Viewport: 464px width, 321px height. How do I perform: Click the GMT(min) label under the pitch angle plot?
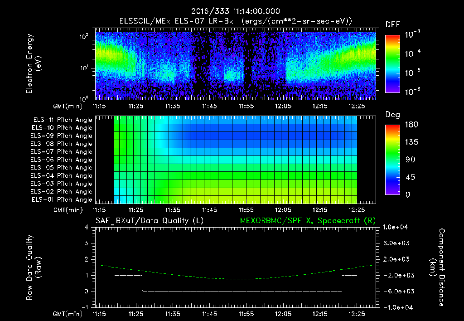coord(68,210)
